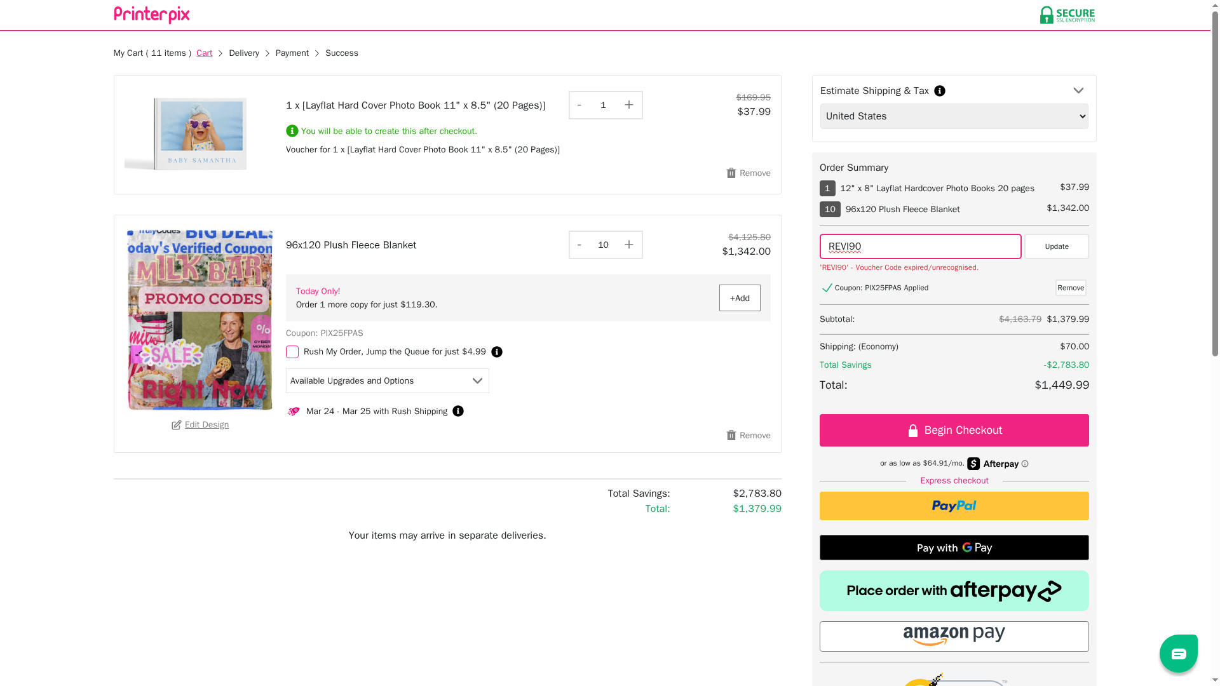Click the Estimate Shipping & Tax info icon
The height and width of the screenshot is (686, 1220).
coord(940,91)
